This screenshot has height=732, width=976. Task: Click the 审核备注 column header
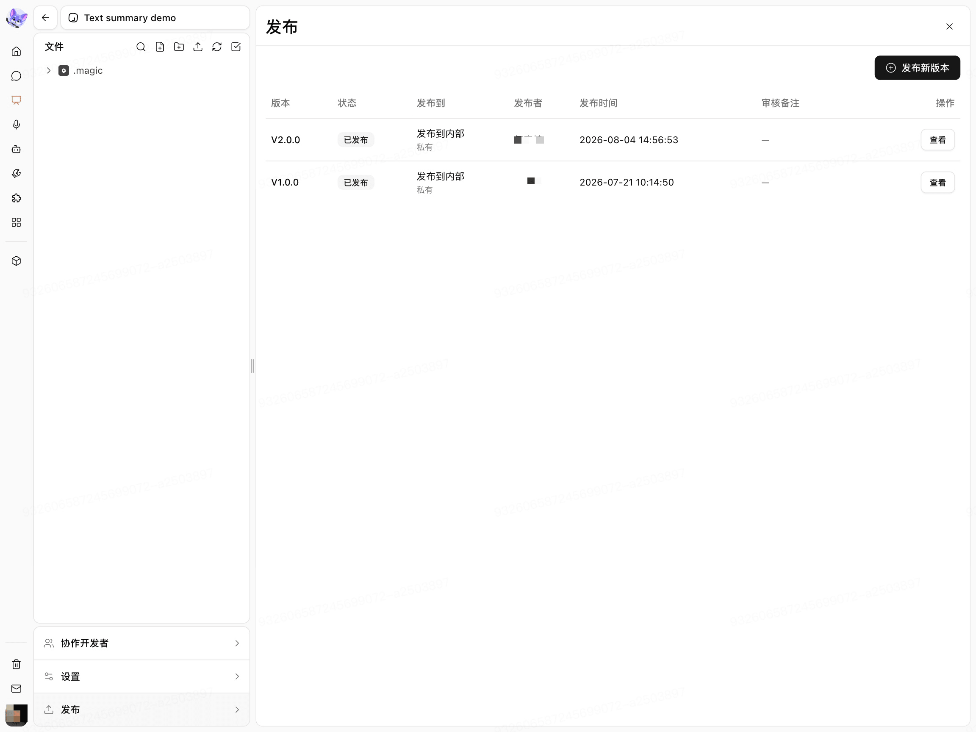coord(781,103)
